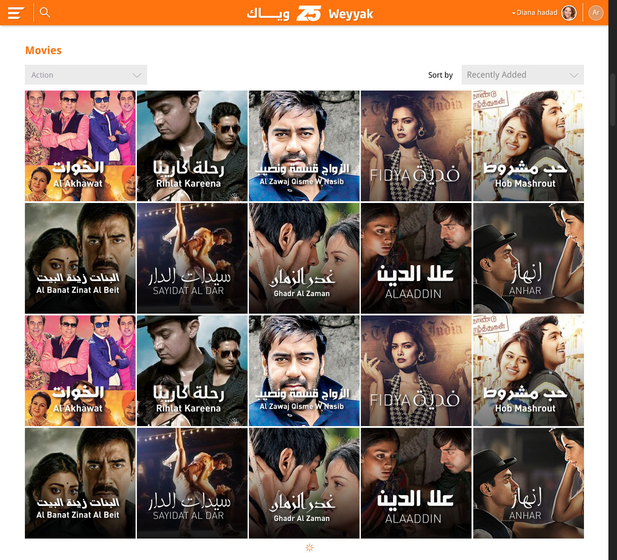Open Al Banat Zinat Al Beit poster, second row
The image size is (617, 560).
(80, 258)
